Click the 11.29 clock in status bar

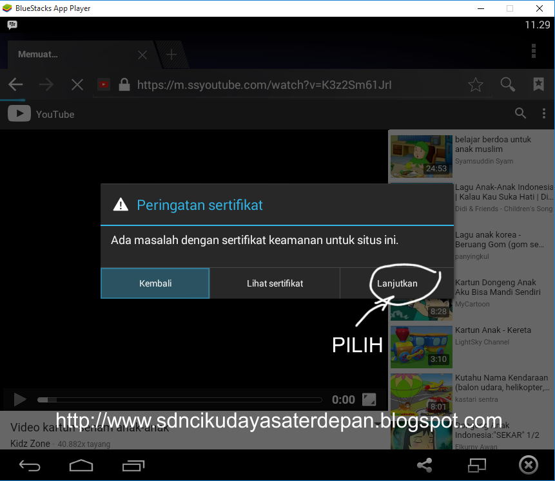pyautogui.click(x=538, y=24)
